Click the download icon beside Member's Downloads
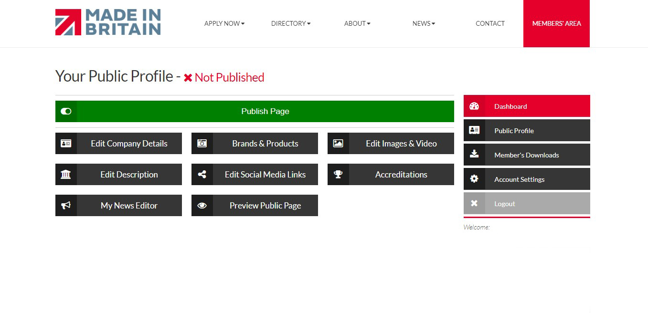Viewport: 648px width, 313px height. click(x=474, y=155)
